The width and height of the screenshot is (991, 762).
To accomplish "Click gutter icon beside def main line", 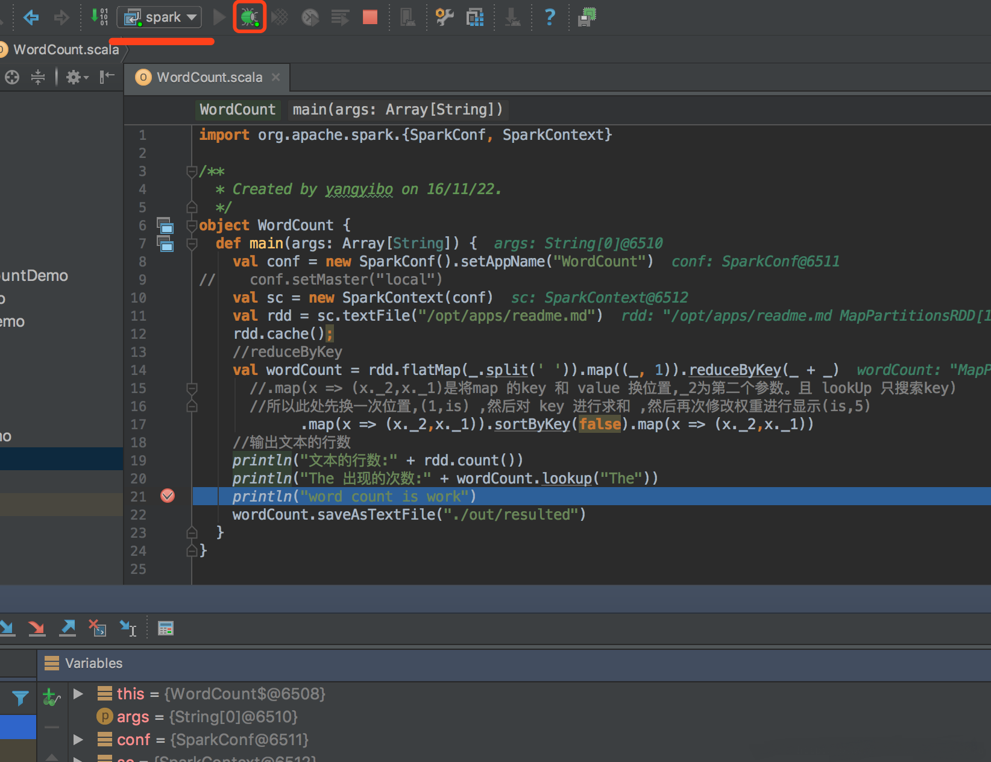I will click(x=165, y=244).
